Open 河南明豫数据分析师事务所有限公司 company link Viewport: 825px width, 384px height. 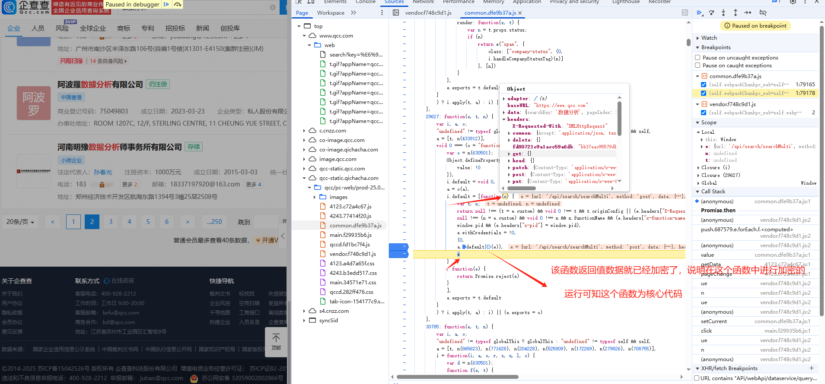(119, 147)
